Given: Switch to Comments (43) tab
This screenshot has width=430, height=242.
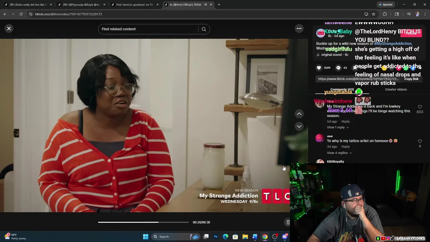Looking at the screenshot, I should (x=342, y=90).
